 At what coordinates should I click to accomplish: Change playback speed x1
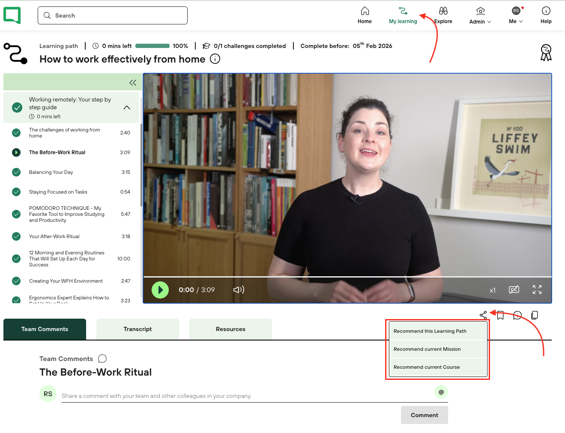[x=492, y=290]
